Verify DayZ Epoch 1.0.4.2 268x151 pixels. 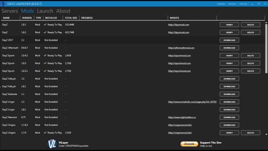click(229, 55)
